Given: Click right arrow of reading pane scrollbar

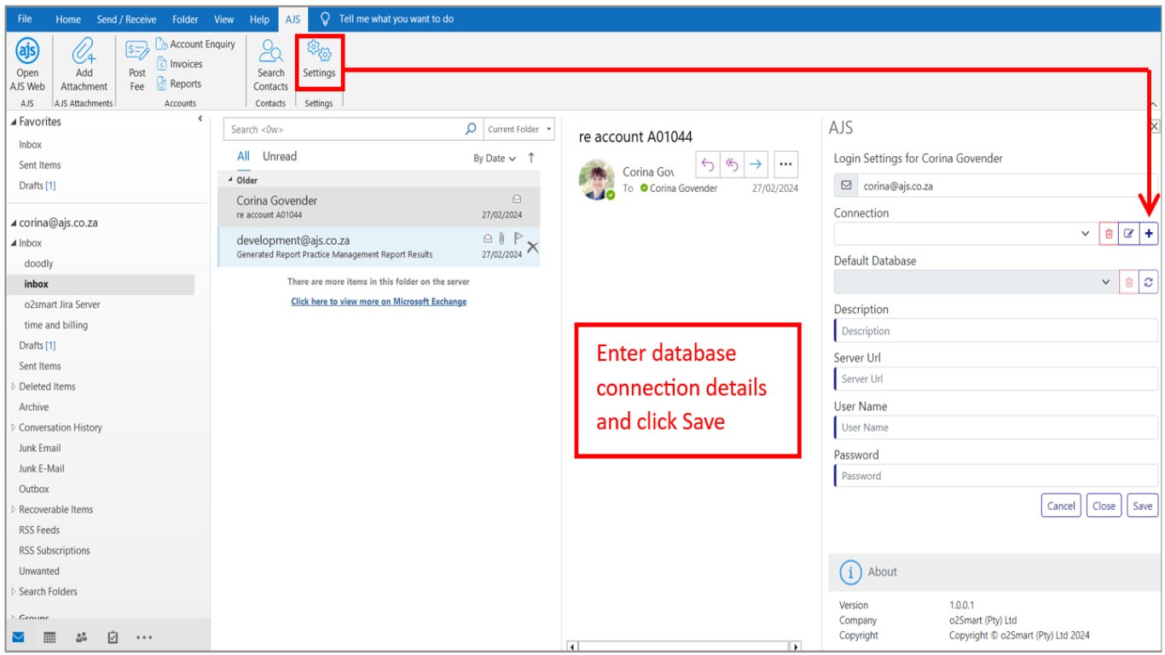Looking at the screenshot, I should pyautogui.click(x=795, y=647).
